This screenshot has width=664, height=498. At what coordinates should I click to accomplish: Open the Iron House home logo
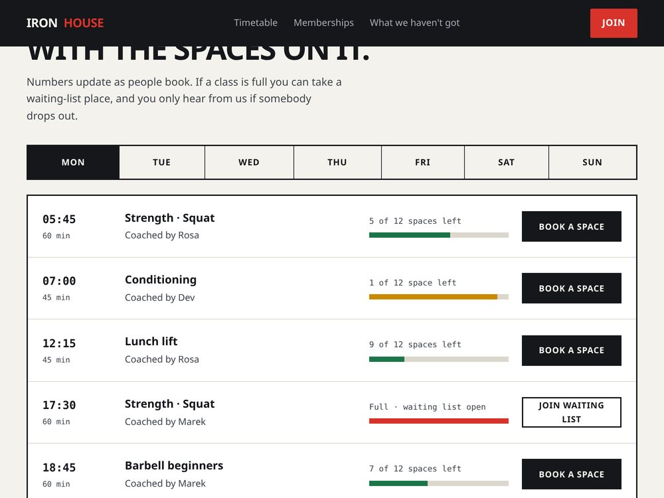tap(65, 23)
